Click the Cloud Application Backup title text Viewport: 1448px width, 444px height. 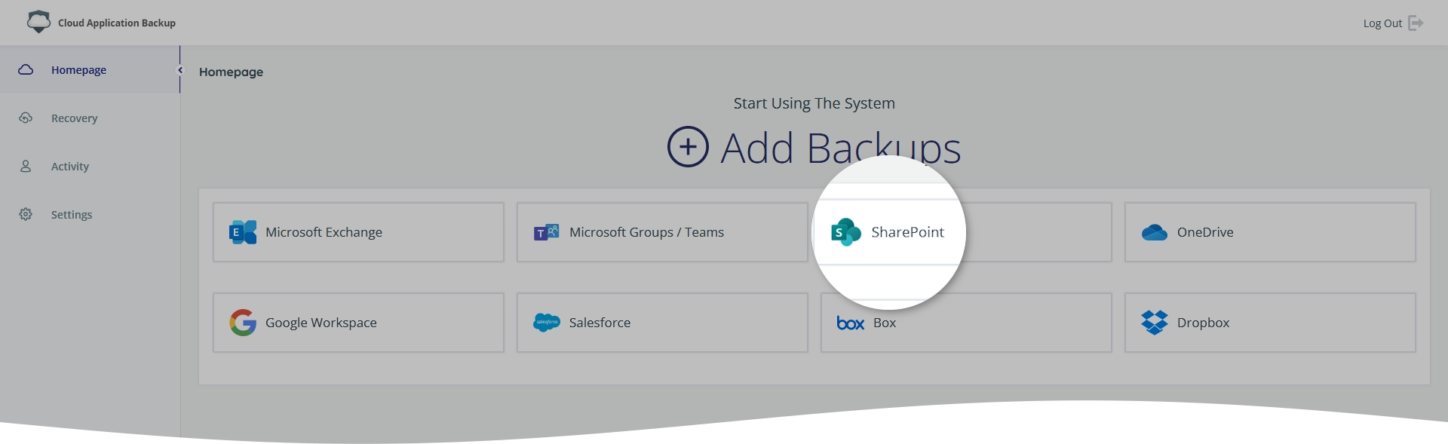[117, 23]
